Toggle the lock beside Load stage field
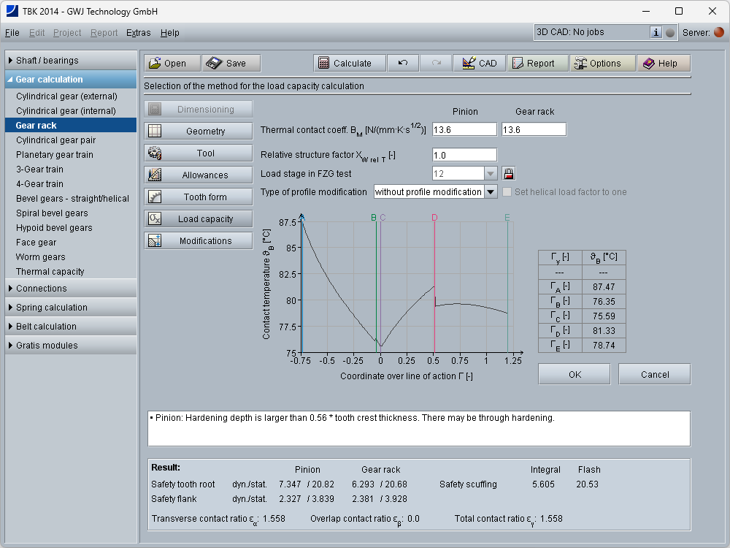730x548 pixels. (x=509, y=174)
